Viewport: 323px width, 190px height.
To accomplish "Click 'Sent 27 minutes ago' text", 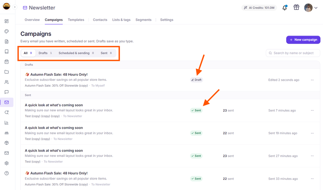I will click(283, 156).
